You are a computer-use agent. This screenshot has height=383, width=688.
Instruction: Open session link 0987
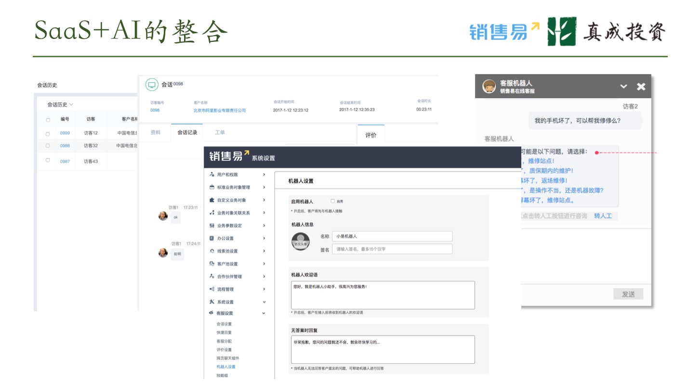(x=65, y=161)
